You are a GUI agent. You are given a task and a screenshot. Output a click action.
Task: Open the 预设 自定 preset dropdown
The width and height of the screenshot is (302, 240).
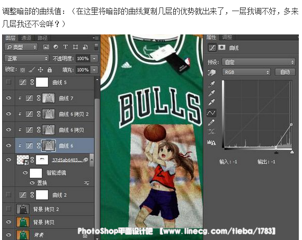click(258, 62)
